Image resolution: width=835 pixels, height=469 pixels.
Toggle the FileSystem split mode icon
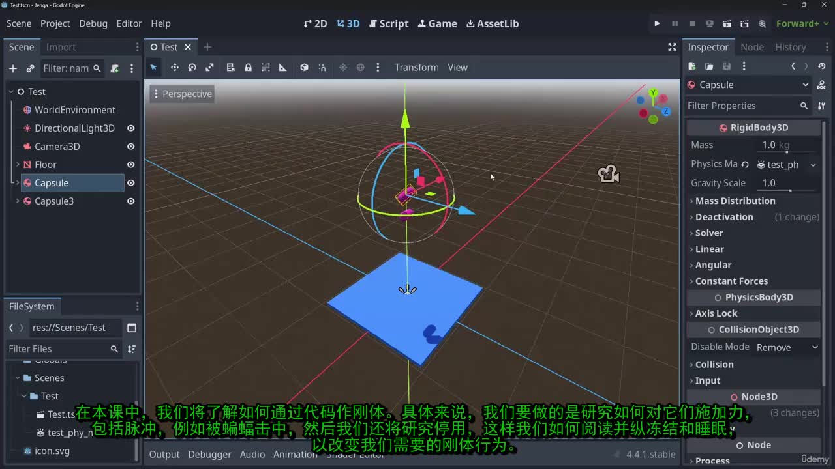pos(132,328)
